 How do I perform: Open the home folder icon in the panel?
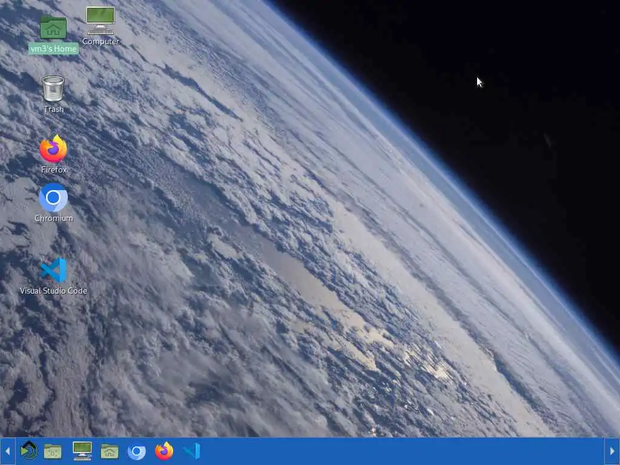(x=110, y=451)
